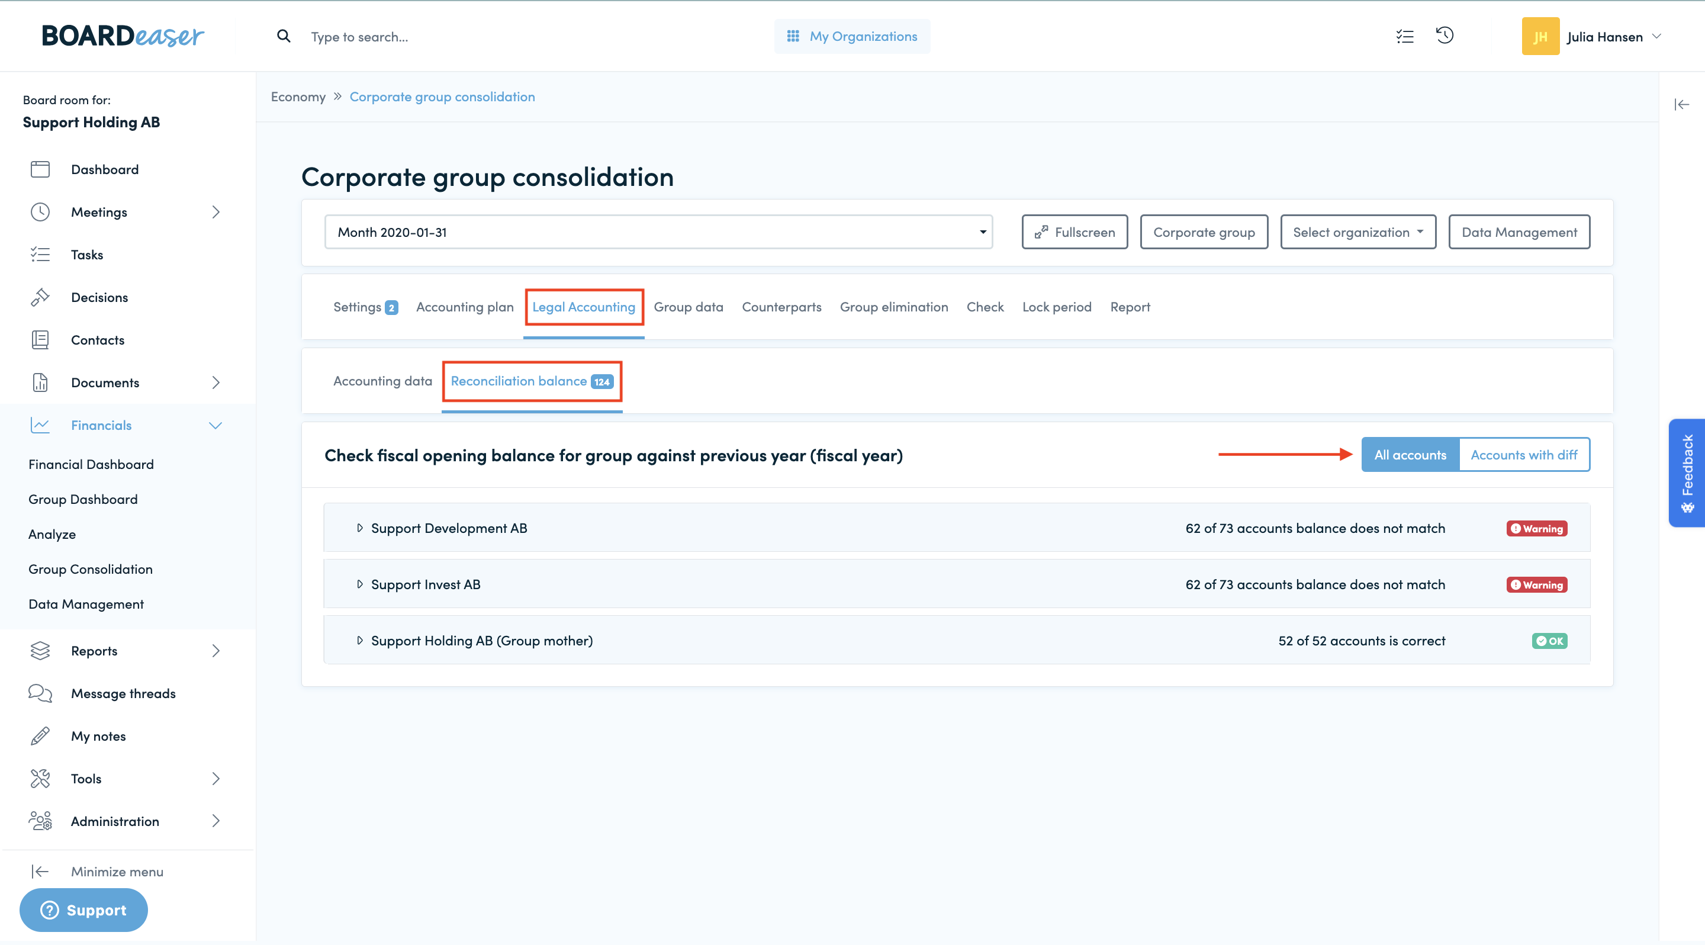Click the OK badge for Support Holding AB

coord(1549,641)
